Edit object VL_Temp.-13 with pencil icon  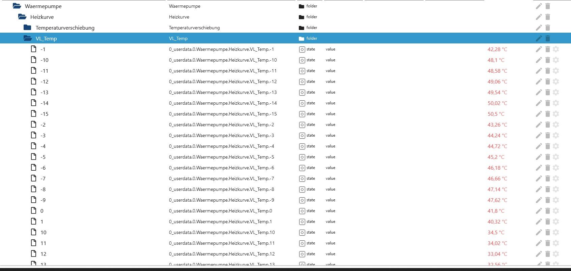[539, 92]
